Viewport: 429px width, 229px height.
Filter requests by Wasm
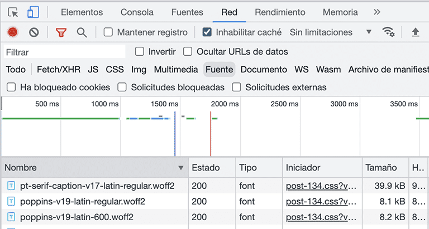(x=328, y=70)
